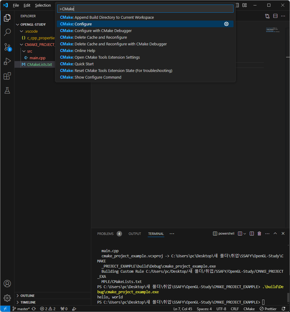Choose CMake: Delete Cache and Reconfigure
Image resolution: width=290 pixels, height=312 pixels.
[145, 37]
